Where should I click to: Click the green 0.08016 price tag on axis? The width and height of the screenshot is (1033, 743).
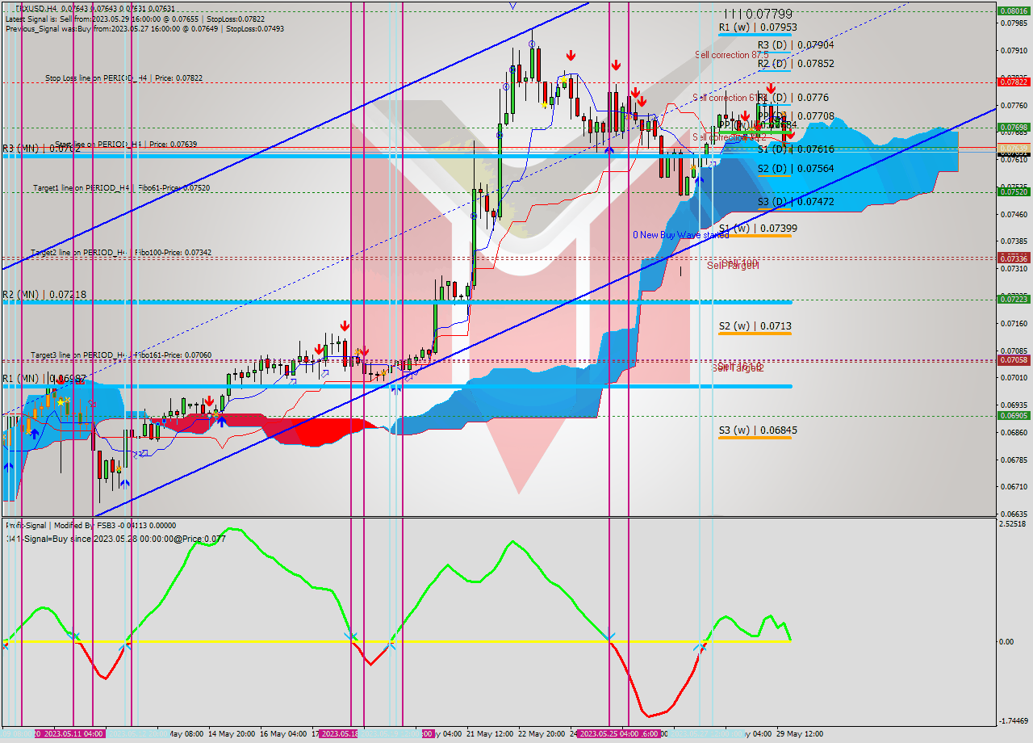tap(1014, 10)
